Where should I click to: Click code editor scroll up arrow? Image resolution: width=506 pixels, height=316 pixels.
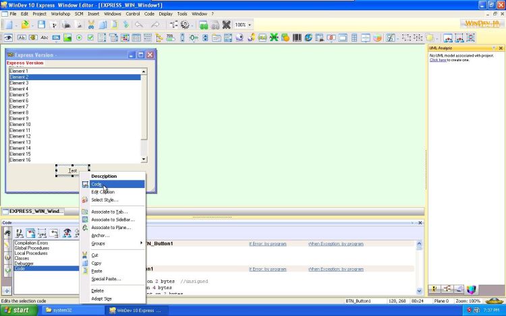(419, 244)
